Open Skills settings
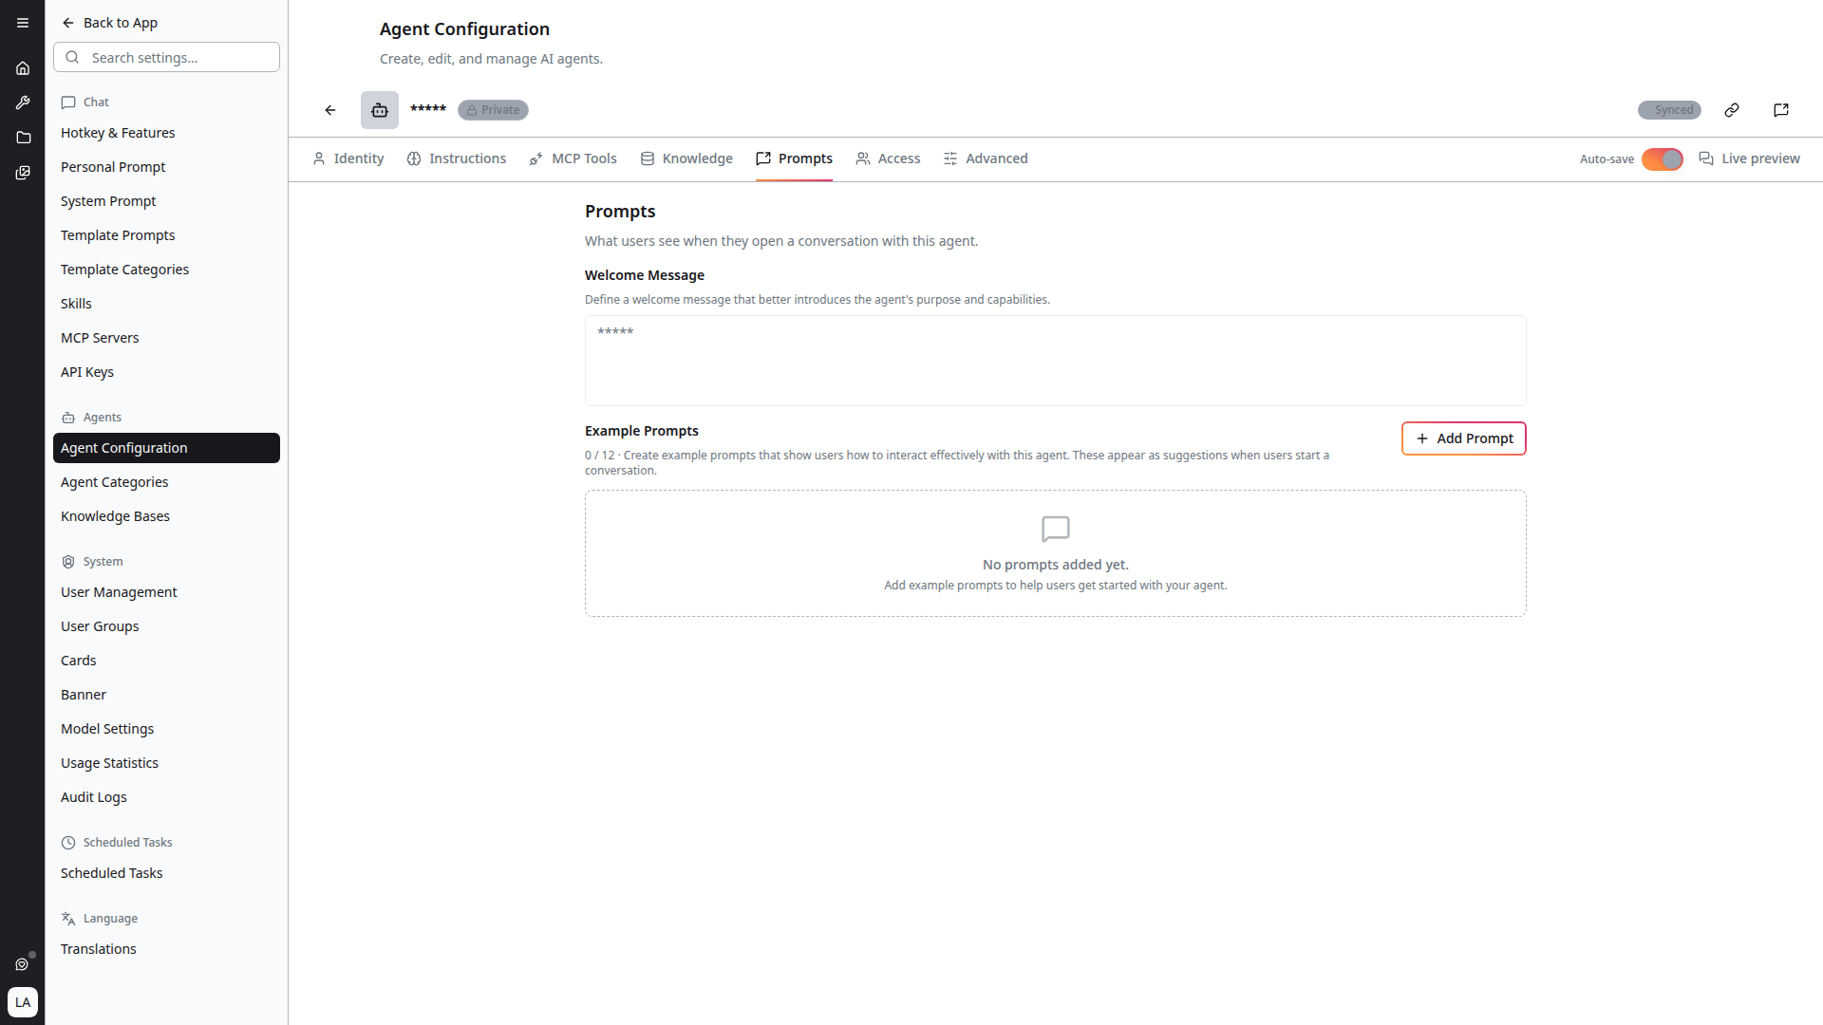Screen dimensions: 1823x1025 [166, 304]
